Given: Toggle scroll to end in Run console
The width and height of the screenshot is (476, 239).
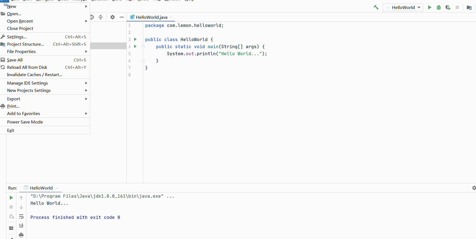Looking at the screenshot, I should tap(21, 226).
